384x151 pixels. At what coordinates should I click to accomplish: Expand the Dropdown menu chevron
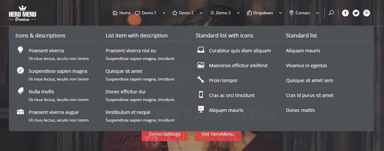click(281, 13)
